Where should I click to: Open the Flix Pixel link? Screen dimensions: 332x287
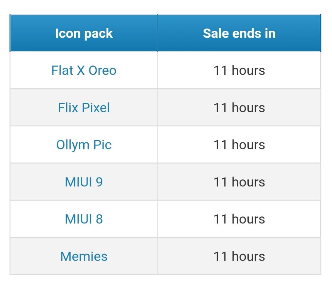click(84, 108)
